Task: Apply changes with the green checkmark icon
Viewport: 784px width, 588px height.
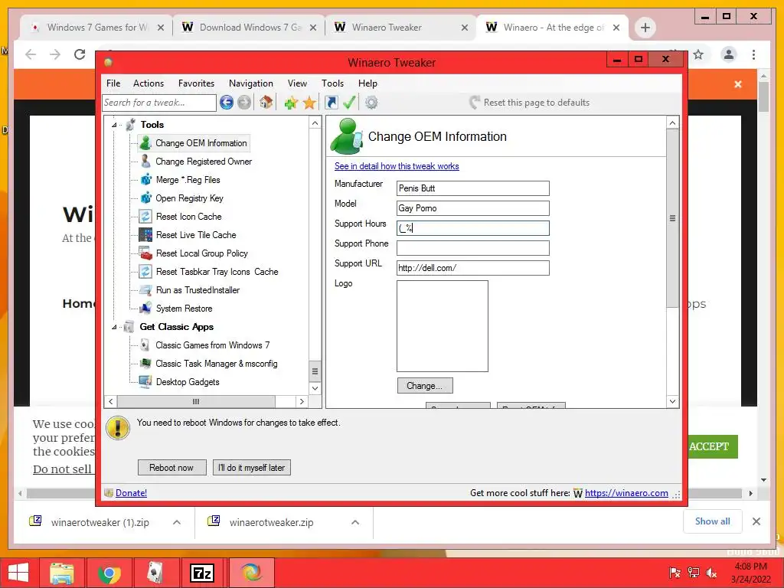Action: [x=349, y=103]
